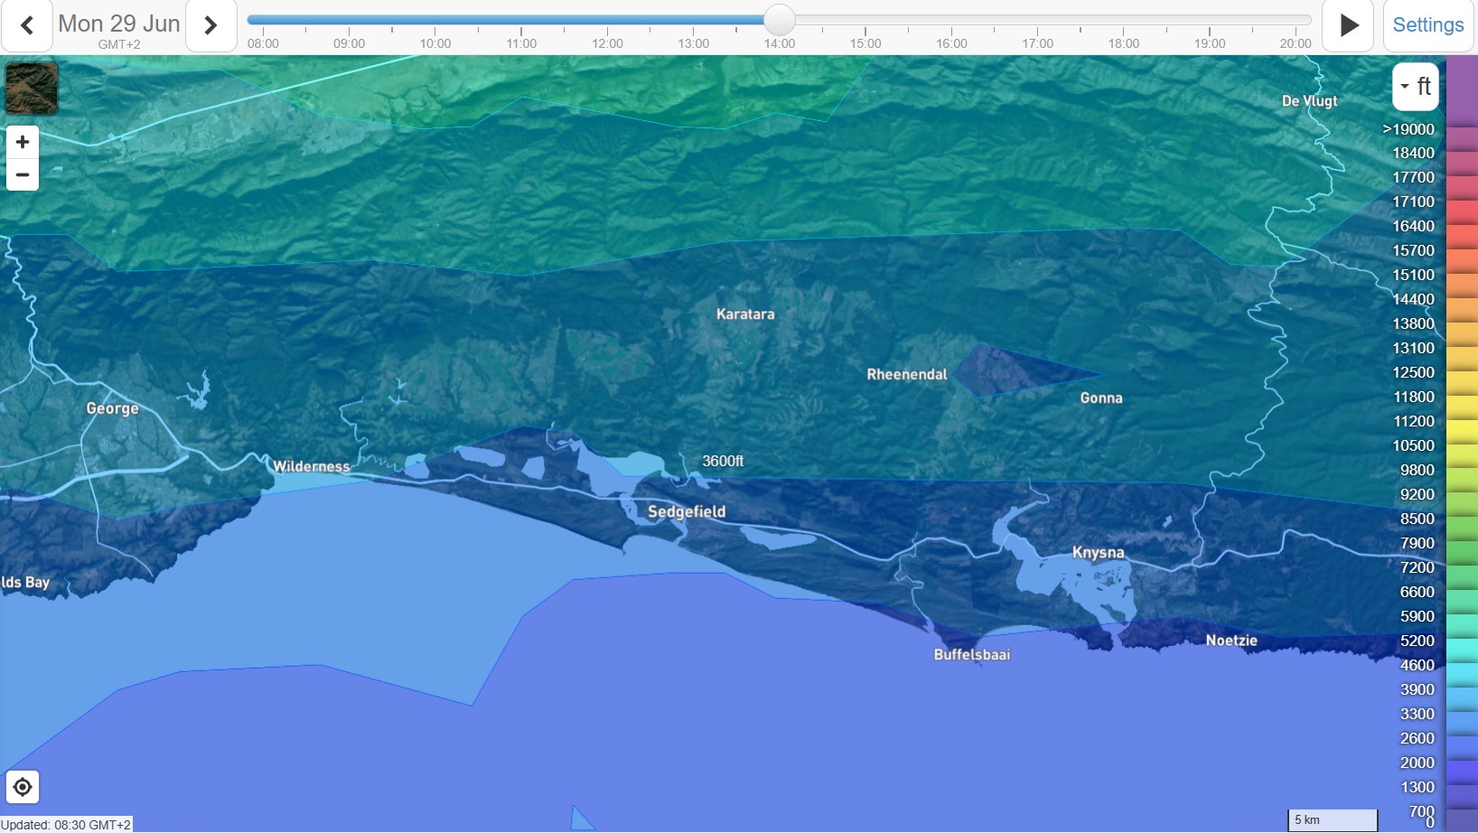This screenshot has width=1478, height=833.
Task: Switch map to satellite base layer thumbnail
Action: coord(32,88)
